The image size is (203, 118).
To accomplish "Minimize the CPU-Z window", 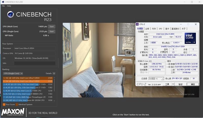I will [181, 24].
